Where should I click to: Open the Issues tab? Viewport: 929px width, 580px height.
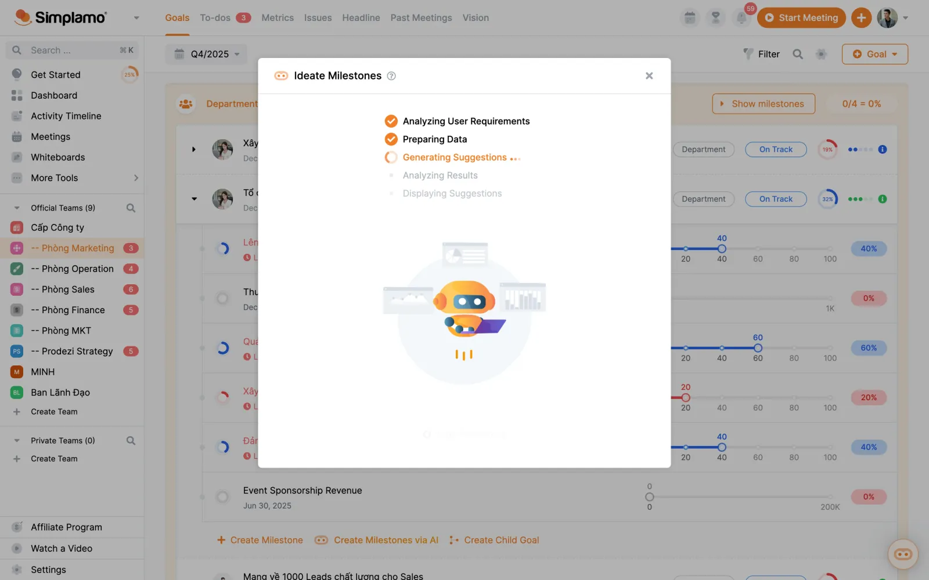tap(318, 18)
